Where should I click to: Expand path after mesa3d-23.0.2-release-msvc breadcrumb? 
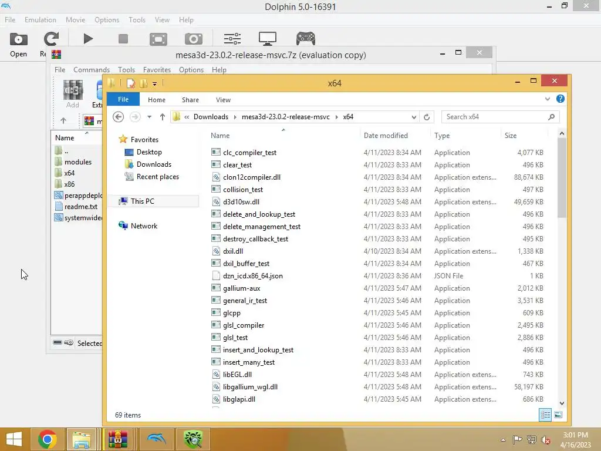pos(336,117)
